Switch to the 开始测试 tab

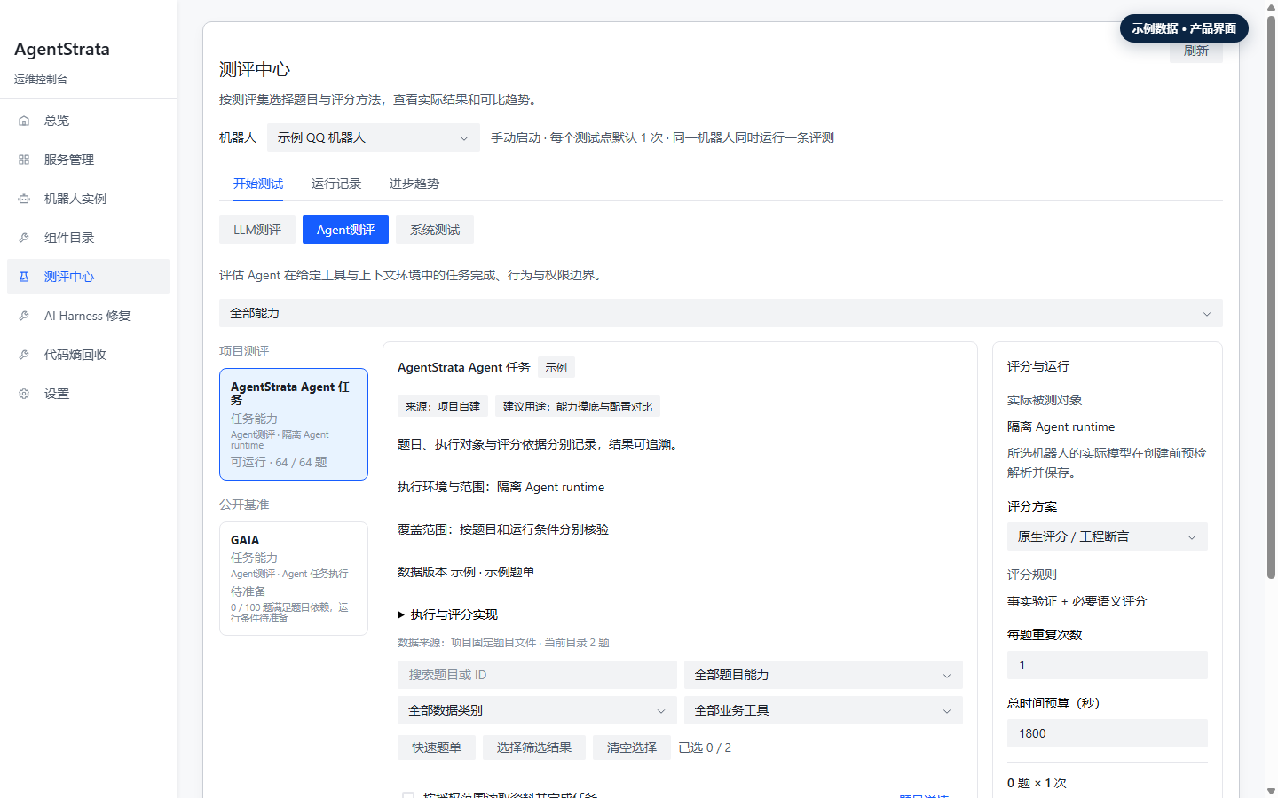(258, 184)
